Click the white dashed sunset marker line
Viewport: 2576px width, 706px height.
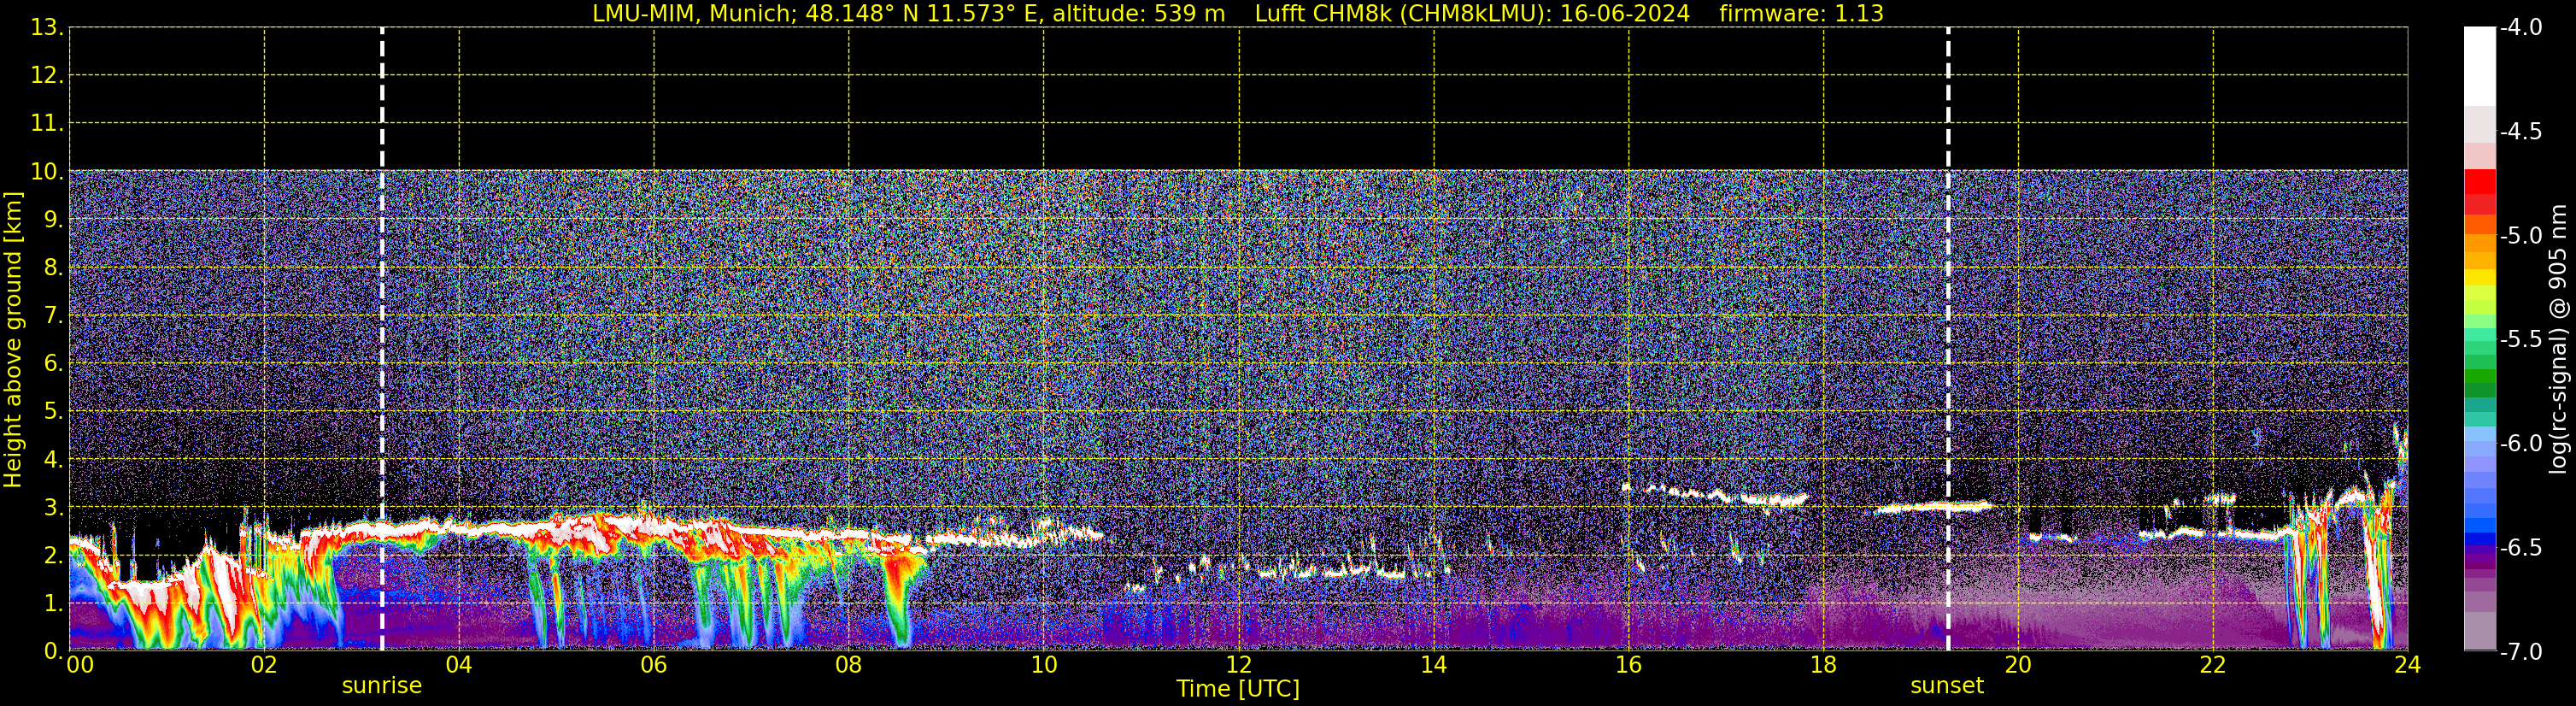click(1948, 339)
